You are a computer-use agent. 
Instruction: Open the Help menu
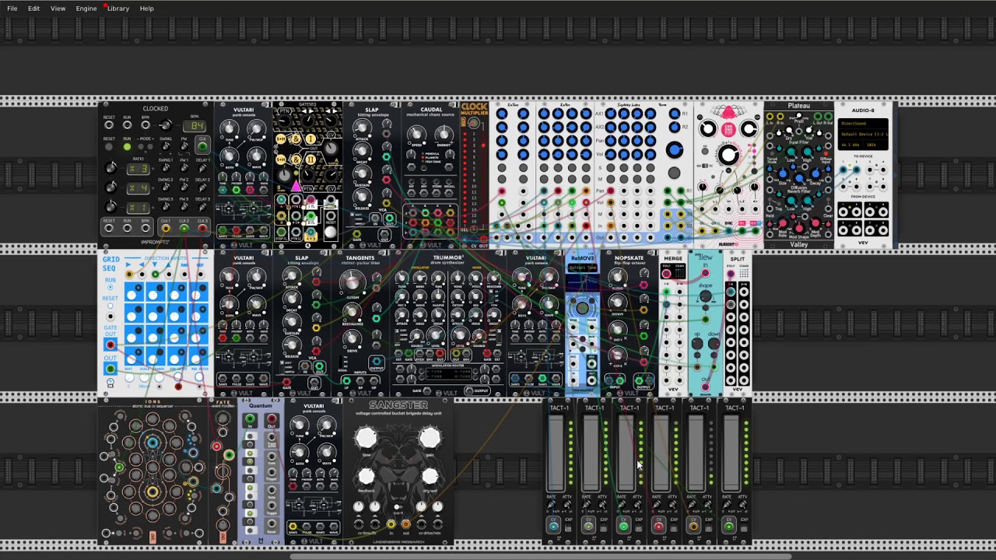(146, 9)
